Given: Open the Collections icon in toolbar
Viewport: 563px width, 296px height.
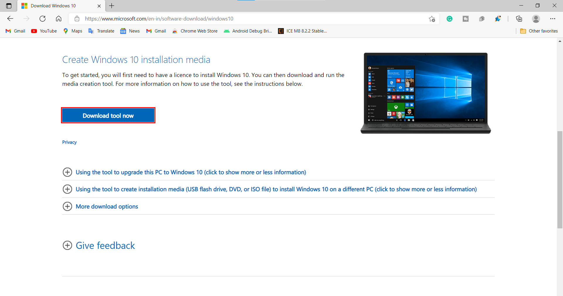Looking at the screenshot, I should (x=519, y=19).
